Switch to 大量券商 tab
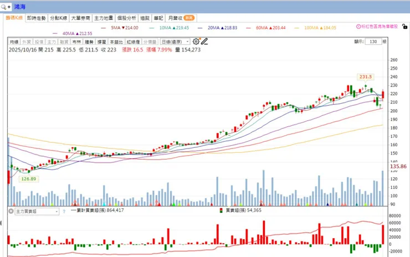The image size is (410, 257). point(80,18)
